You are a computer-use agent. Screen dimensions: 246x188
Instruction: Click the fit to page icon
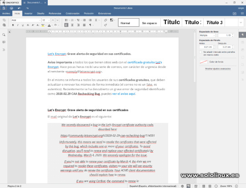[204, 186]
